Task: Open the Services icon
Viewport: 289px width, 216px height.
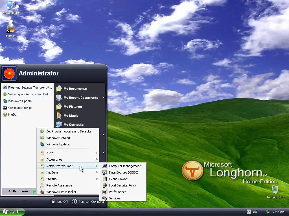Action: tap(105, 198)
